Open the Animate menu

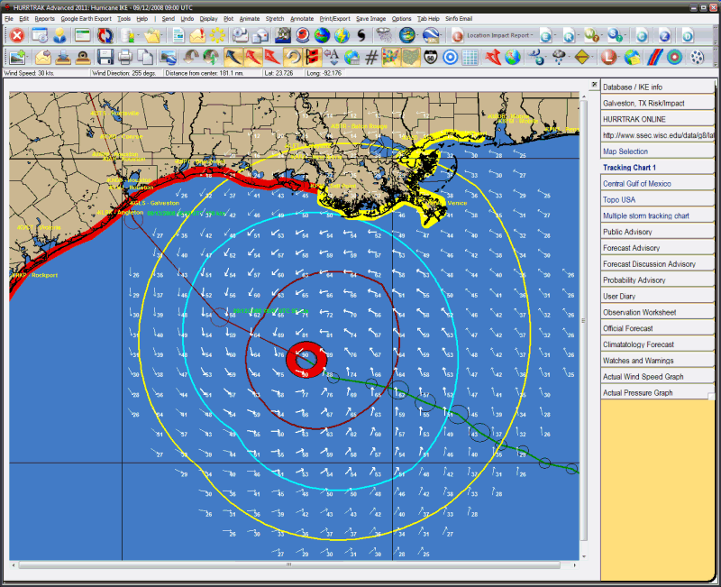[x=249, y=18]
